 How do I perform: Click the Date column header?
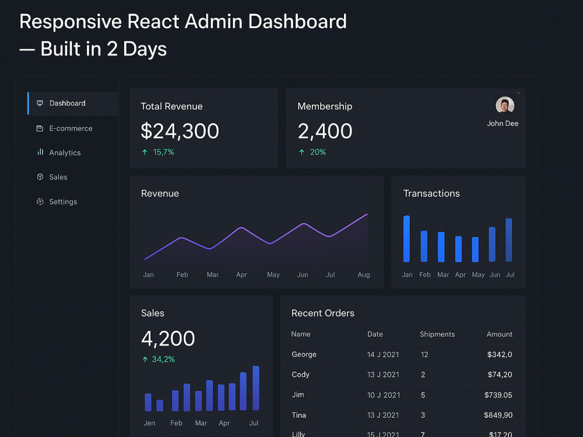[375, 334]
